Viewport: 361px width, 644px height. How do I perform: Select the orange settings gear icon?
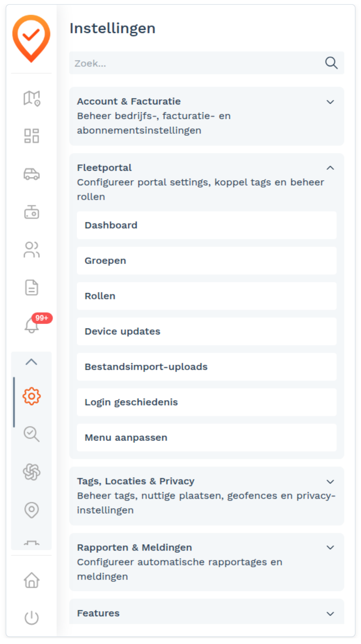[32, 396]
